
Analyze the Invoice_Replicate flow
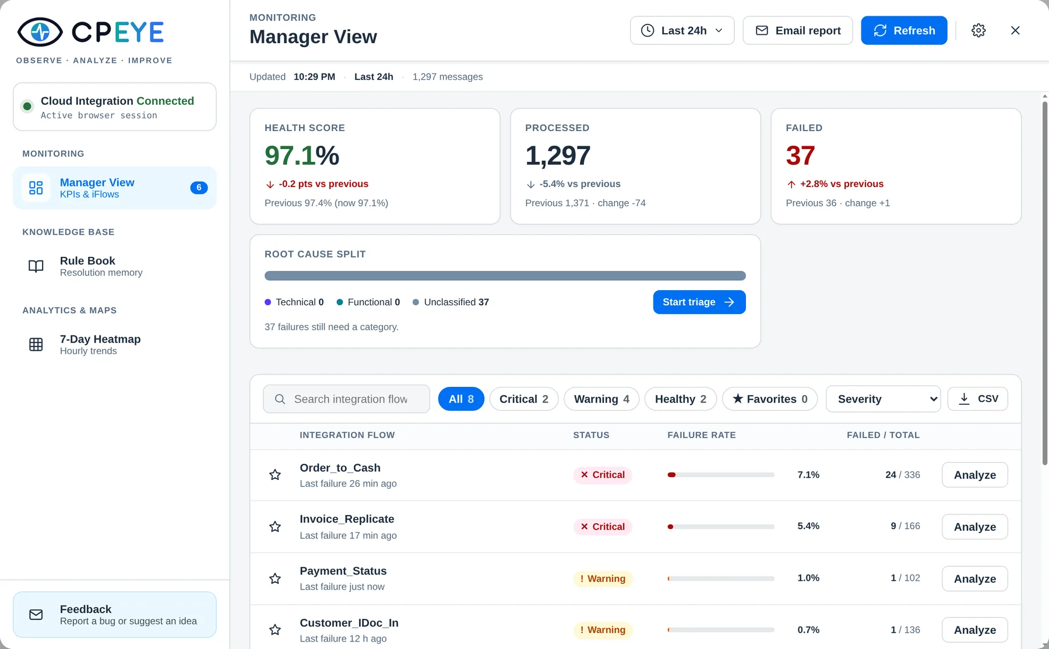974,527
